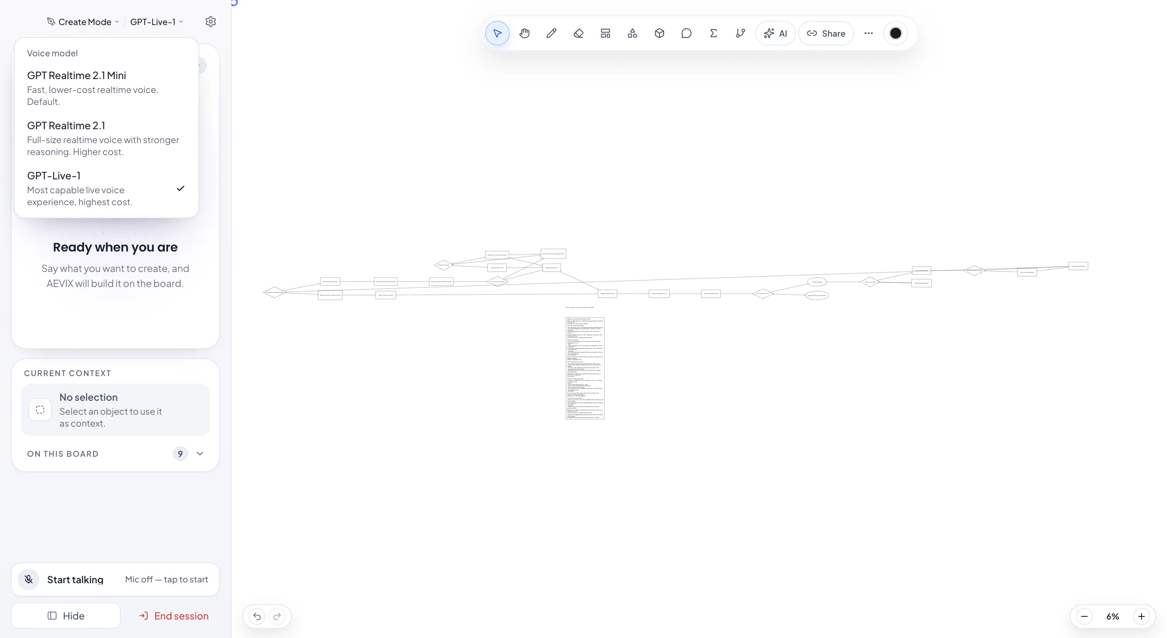
Task: Choose GPT Realtime 2.1 Mini voice model
Action: coord(106,88)
